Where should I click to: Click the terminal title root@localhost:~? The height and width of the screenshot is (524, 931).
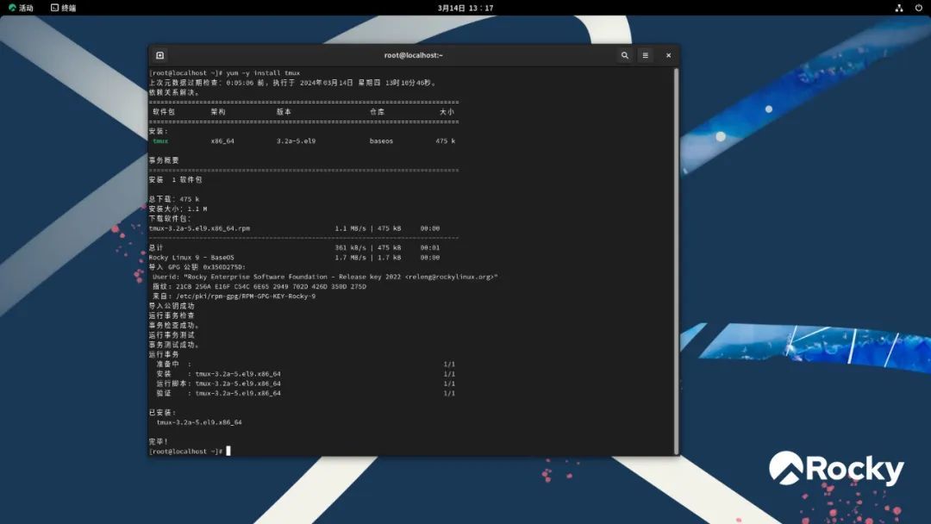coord(413,55)
